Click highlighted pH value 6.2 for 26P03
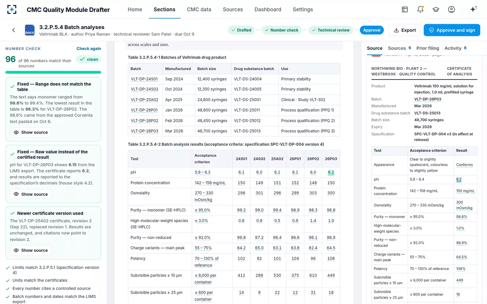 [x=331, y=172]
